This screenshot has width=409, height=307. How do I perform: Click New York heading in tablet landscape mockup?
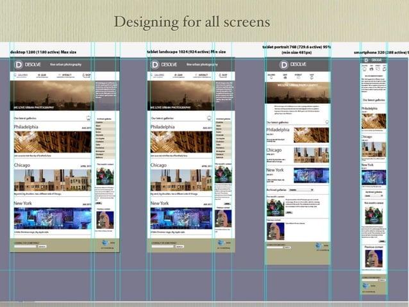pyautogui.click(x=161, y=203)
